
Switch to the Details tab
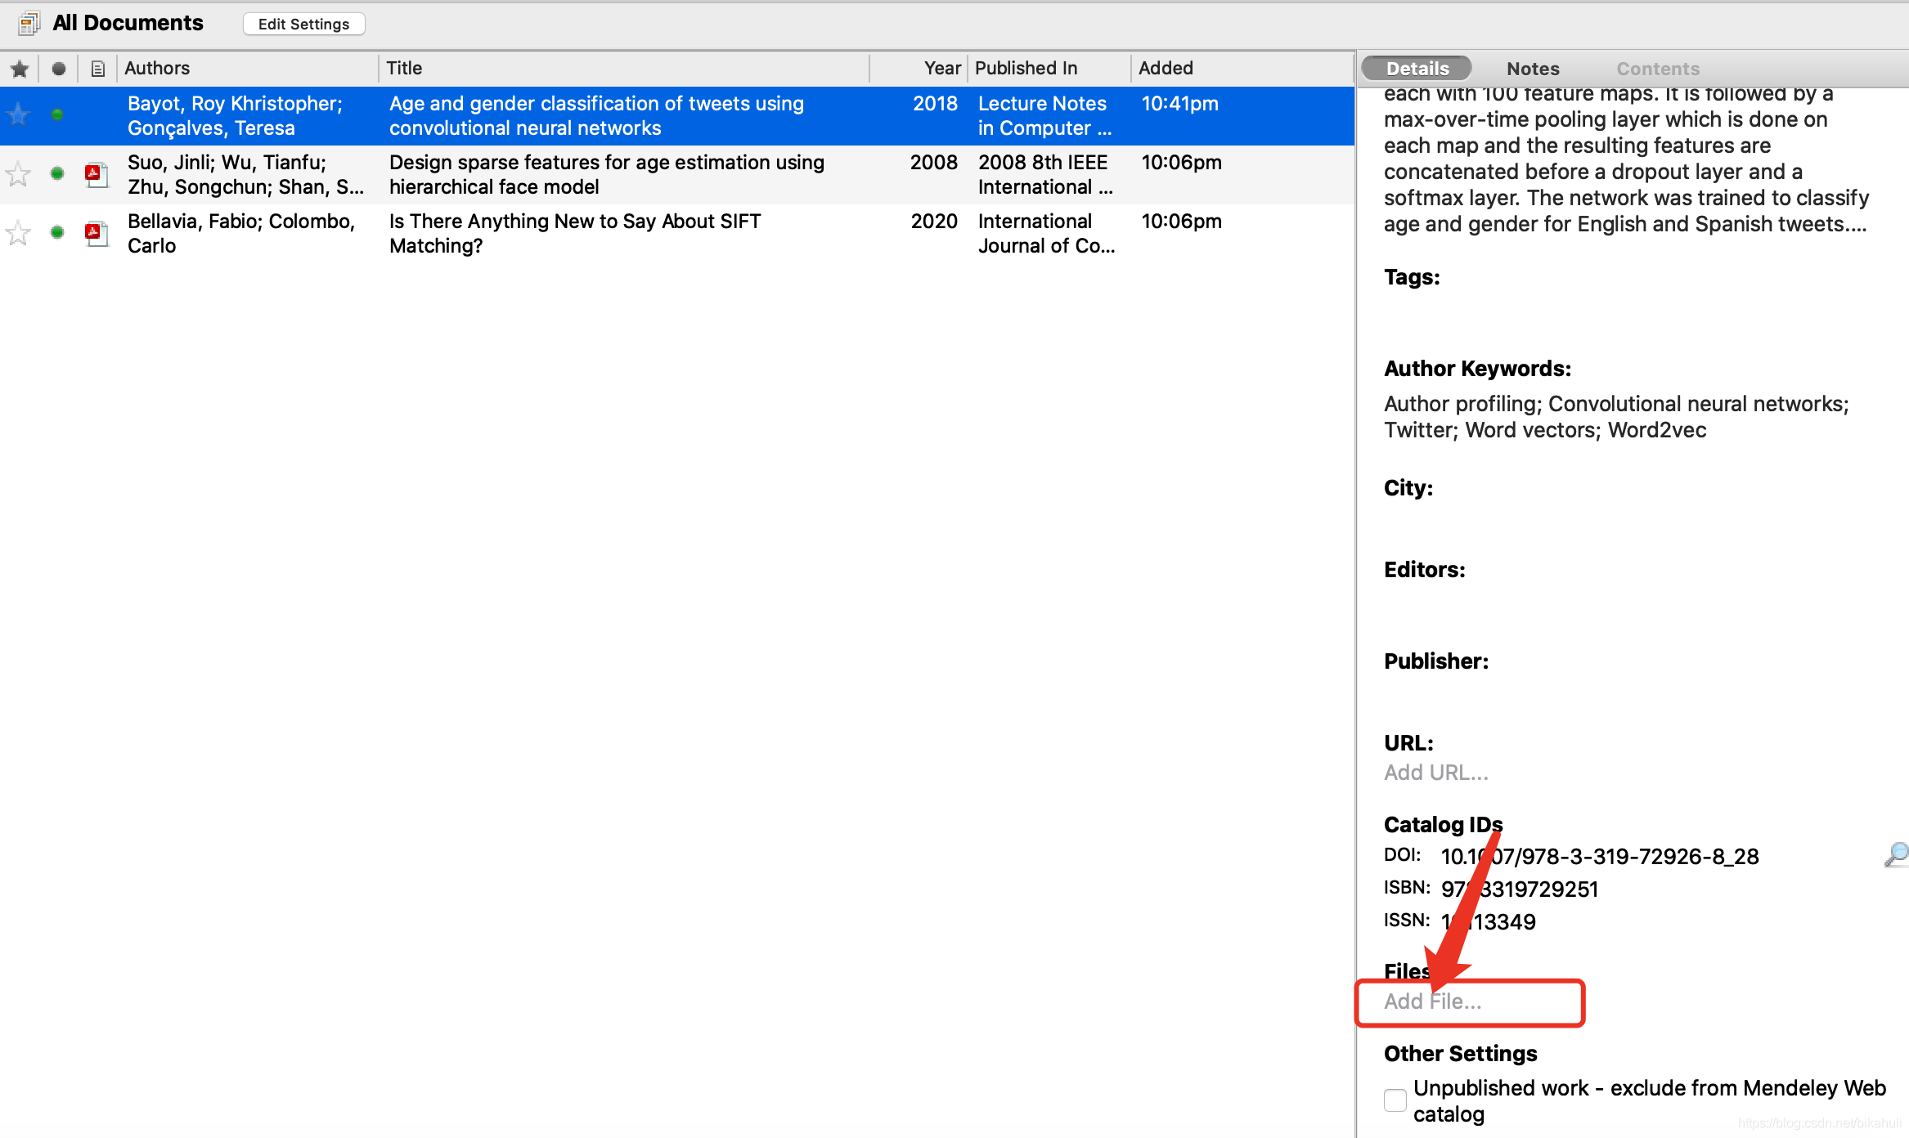[1417, 69]
